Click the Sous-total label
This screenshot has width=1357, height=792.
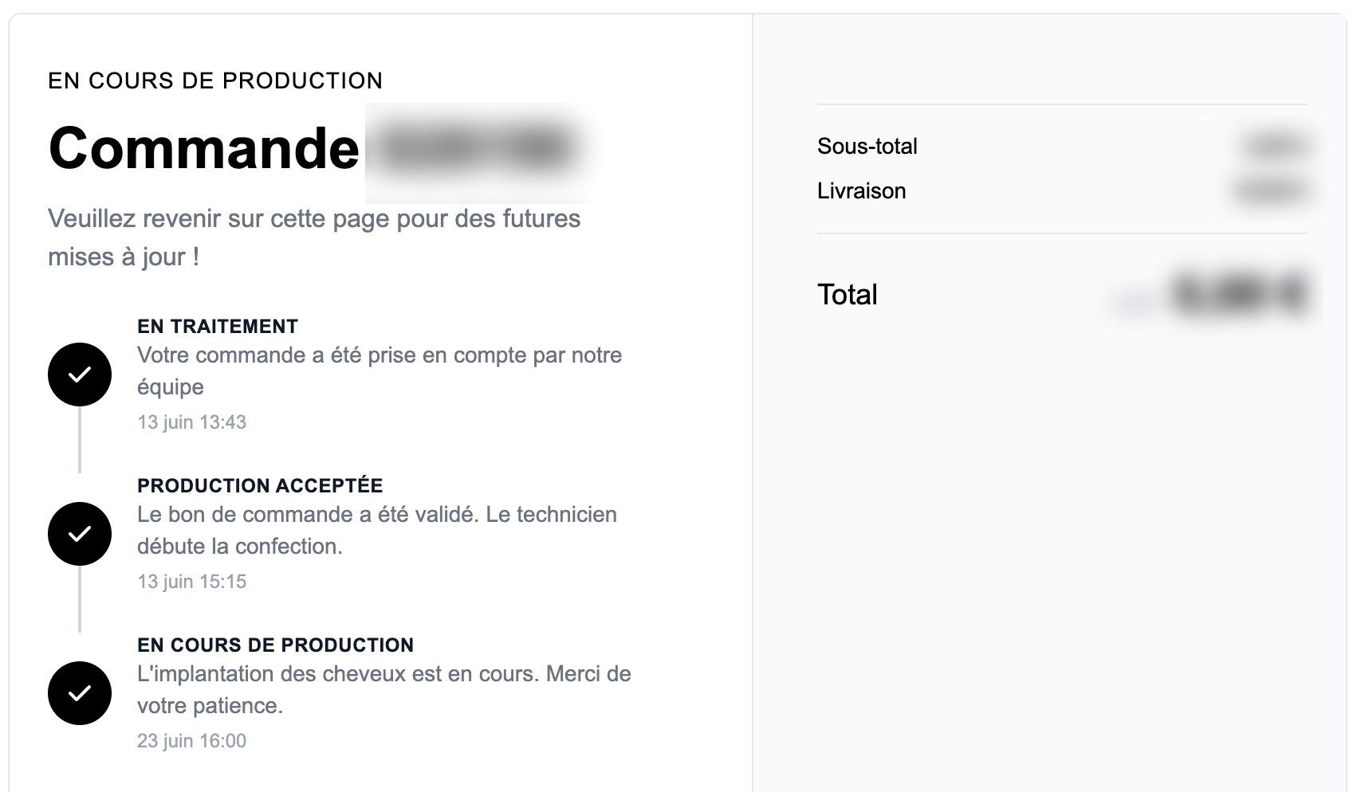(867, 147)
